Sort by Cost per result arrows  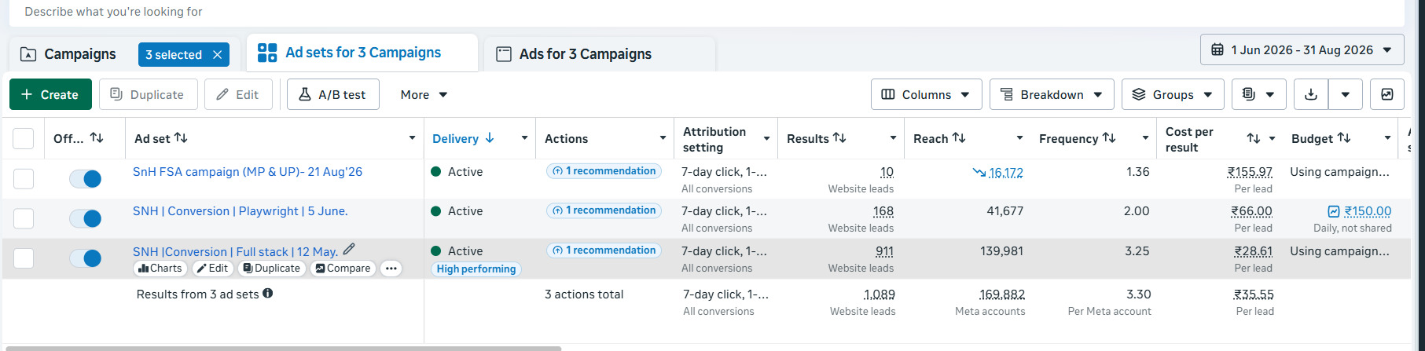click(x=1254, y=138)
